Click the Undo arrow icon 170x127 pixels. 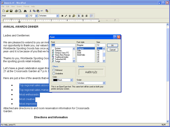pos(42,11)
